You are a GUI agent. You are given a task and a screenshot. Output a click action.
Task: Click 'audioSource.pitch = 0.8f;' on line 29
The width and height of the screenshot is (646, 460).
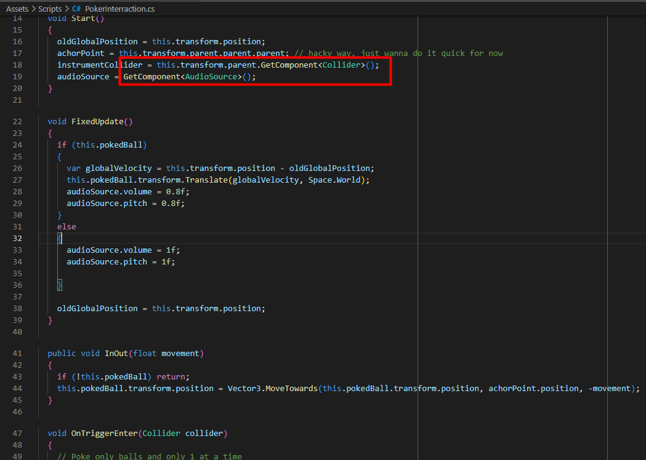(126, 204)
